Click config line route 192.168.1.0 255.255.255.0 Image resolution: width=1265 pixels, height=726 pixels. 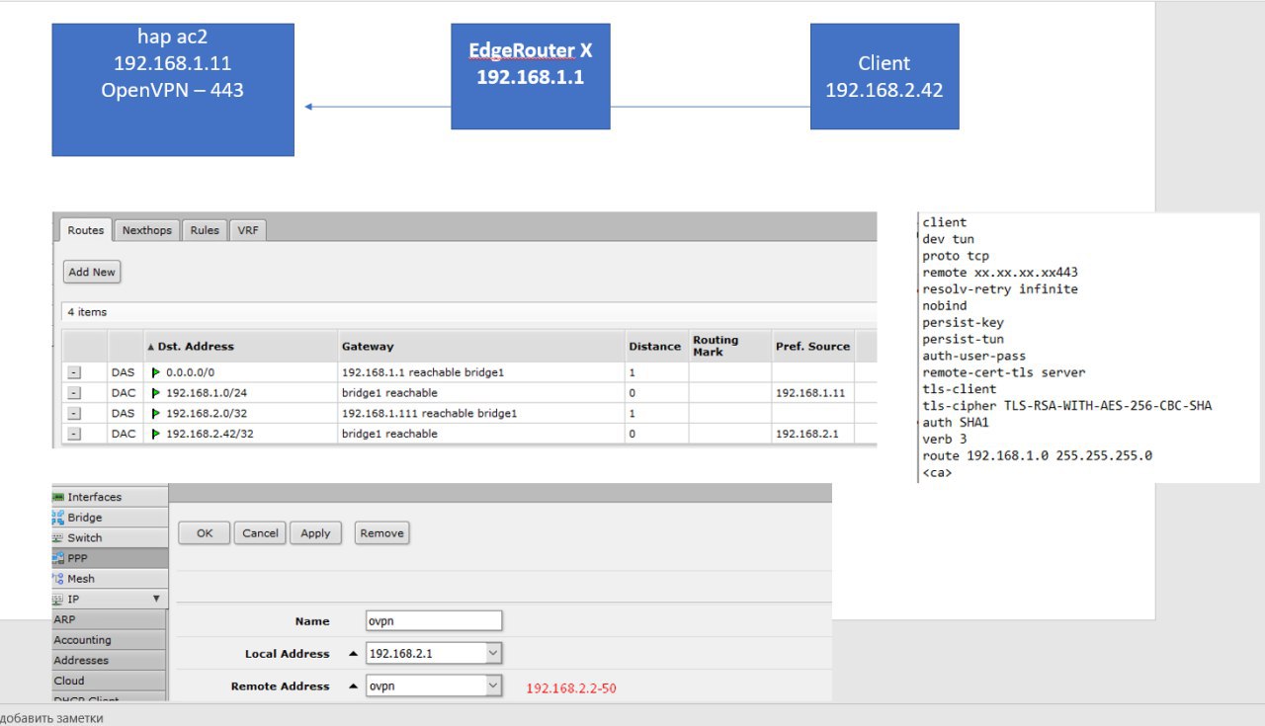tap(1037, 456)
